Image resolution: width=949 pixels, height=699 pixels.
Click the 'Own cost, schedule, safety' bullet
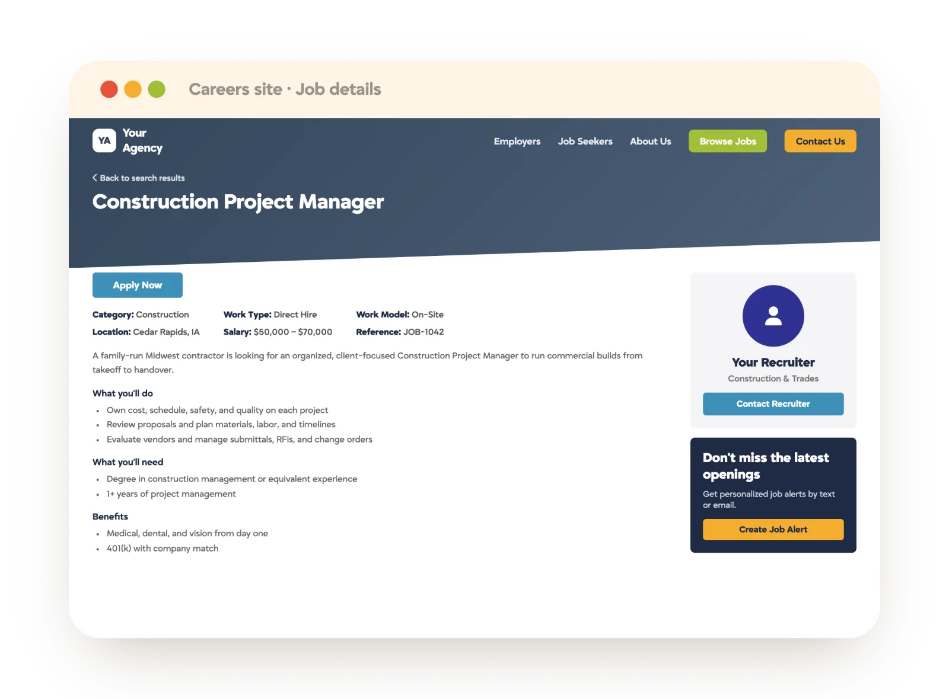pyautogui.click(x=217, y=410)
